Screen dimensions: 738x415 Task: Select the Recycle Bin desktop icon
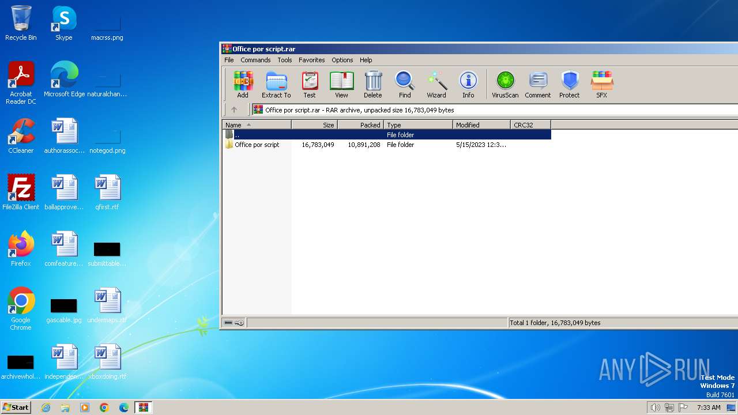21,24
